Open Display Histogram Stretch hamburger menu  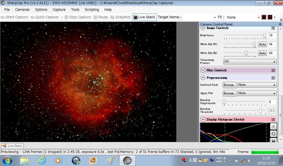tap(273, 119)
